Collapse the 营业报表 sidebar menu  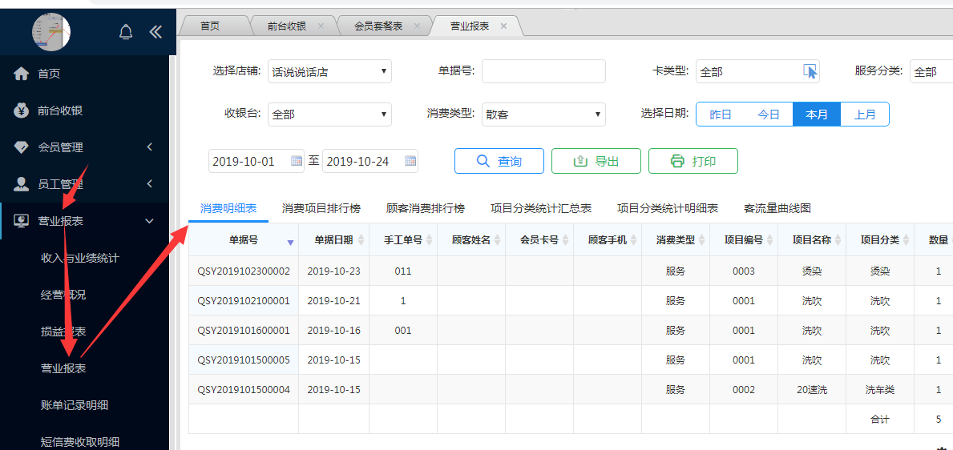(x=150, y=220)
